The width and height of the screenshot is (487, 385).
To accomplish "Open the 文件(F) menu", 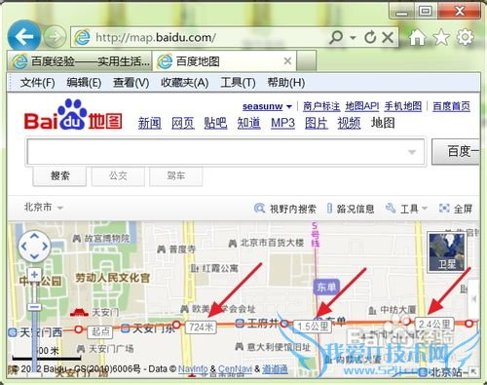I will pyautogui.click(x=37, y=83).
